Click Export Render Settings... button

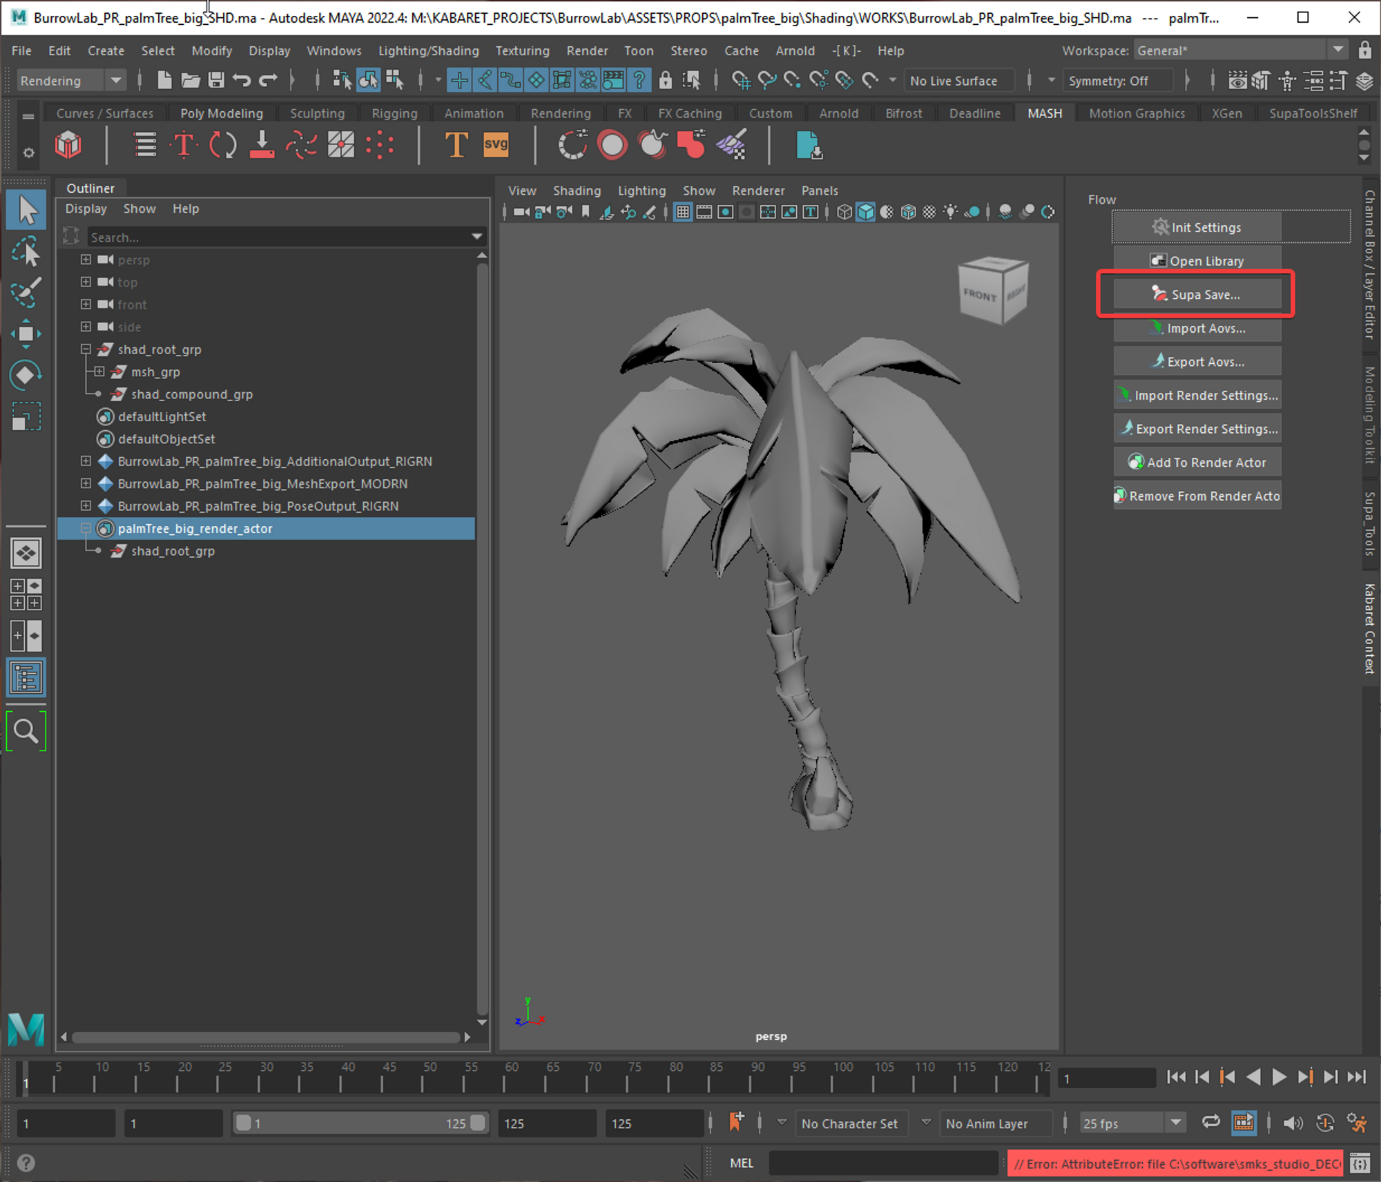1197,429
